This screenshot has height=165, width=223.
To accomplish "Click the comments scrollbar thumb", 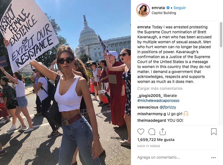I will (221, 35).
